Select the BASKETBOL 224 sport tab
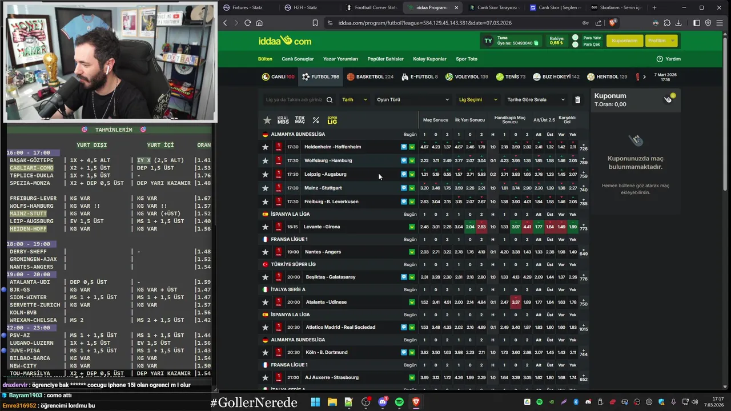731x411 pixels. pos(370,76)
